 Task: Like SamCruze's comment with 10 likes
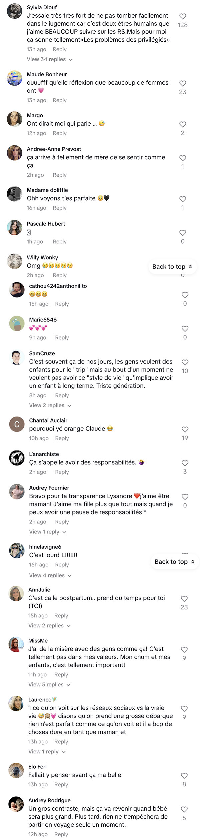[x=185, y=363]
